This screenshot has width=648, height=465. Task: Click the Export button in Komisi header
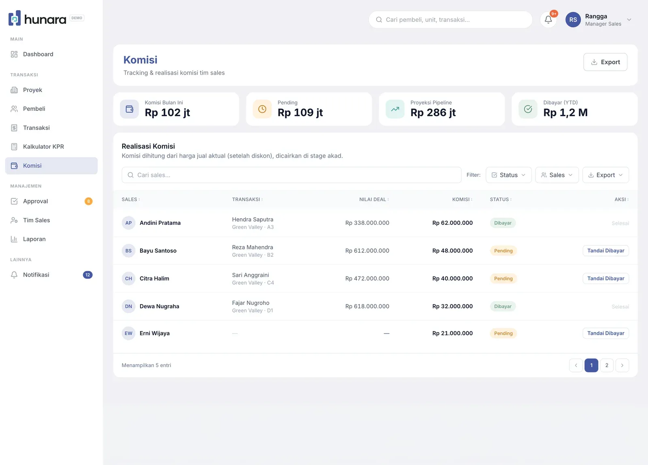[605, 62]
